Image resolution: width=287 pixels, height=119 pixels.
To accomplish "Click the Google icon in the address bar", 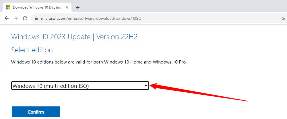I will pyautogui.click(x=283, y=19).
